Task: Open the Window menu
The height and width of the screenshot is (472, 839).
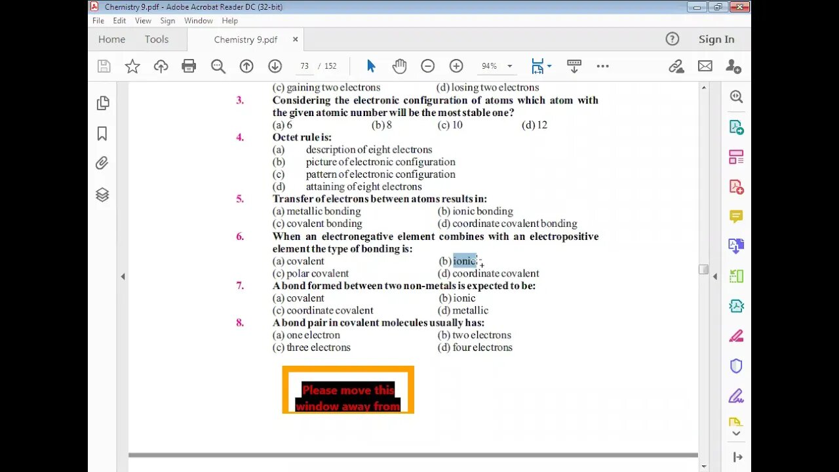Action: click(x=198, y=21)
